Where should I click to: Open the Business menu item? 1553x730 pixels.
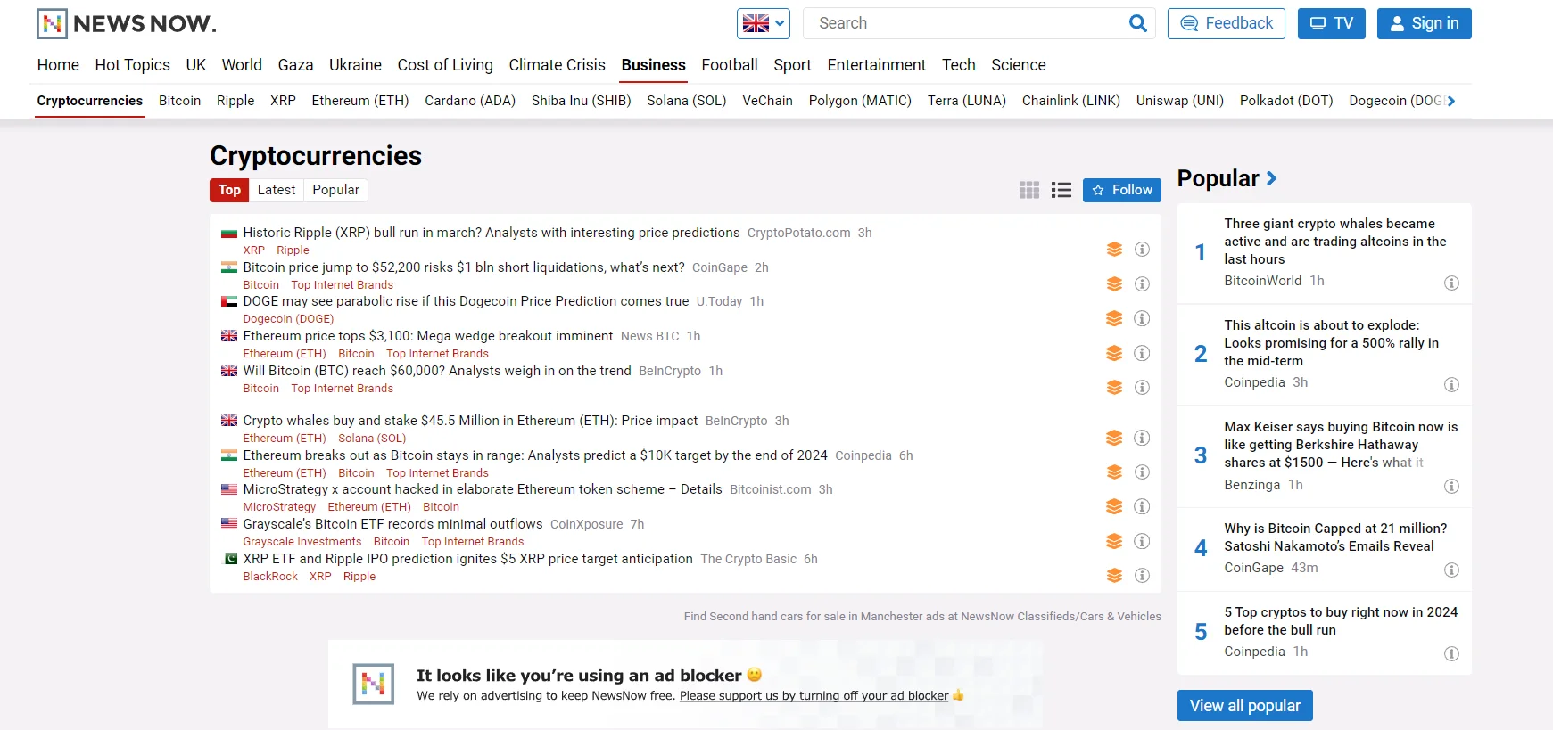click(x=653, y=65)
